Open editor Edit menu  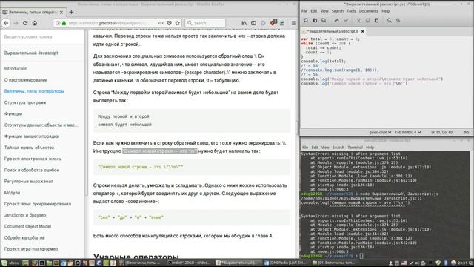tap(314, 11)
